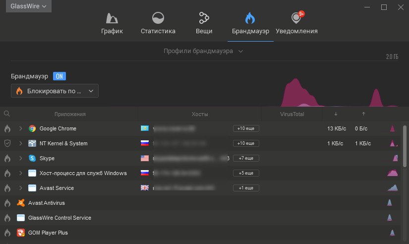Open Хост-процесс row mini traffic graph

[393, 173]
